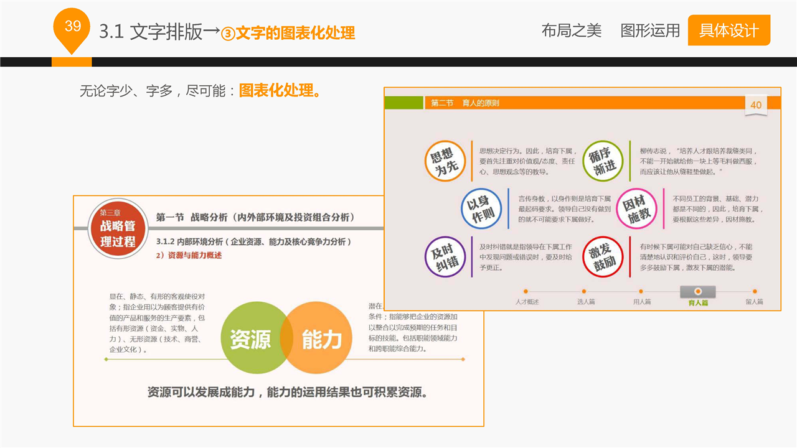Click the red 战略管理过程 chapter badge
This screenshot has width=797, height=448.
pyautogui.click(x=117, y=227)
